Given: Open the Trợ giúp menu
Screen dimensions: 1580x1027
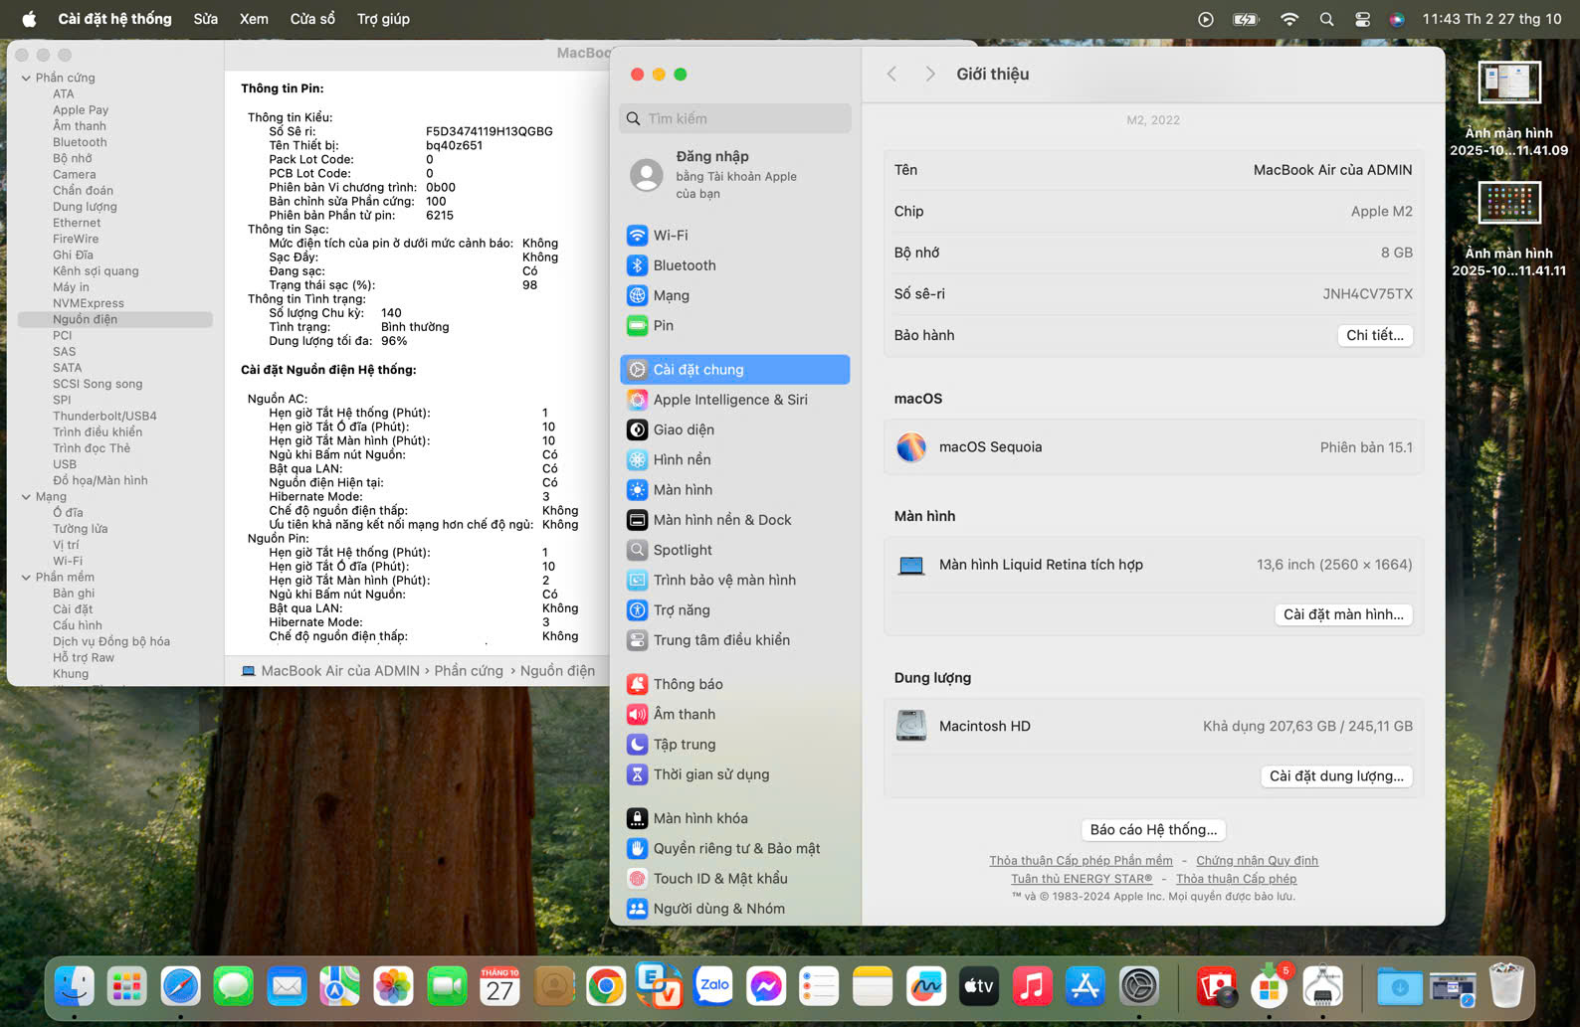Looking at the screenshot, I should tap(383, 19).
